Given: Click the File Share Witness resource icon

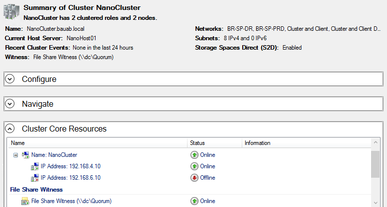Looking at the screenshot, I should (x=25, y=201).
